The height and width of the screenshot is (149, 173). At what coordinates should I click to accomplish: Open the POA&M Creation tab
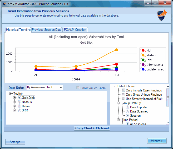(x=75, y=30)
